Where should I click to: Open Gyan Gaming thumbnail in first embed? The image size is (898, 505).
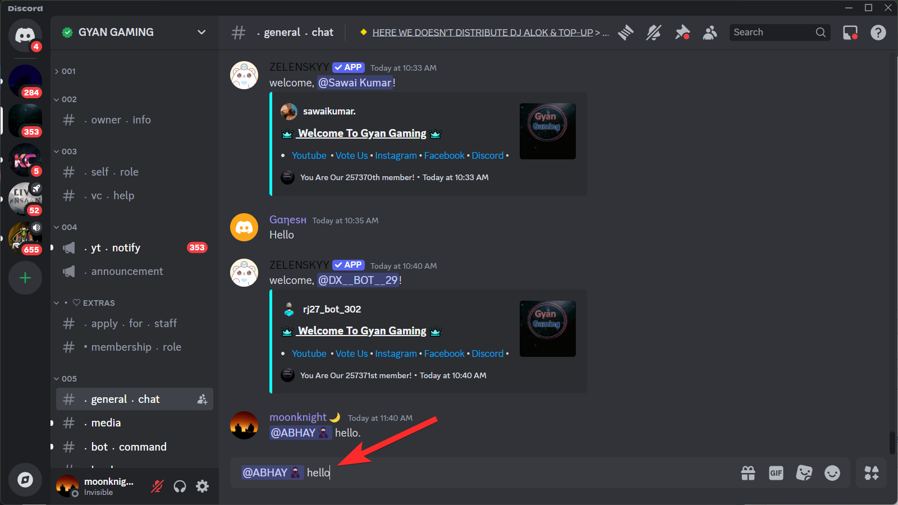[x=548, y=131]
